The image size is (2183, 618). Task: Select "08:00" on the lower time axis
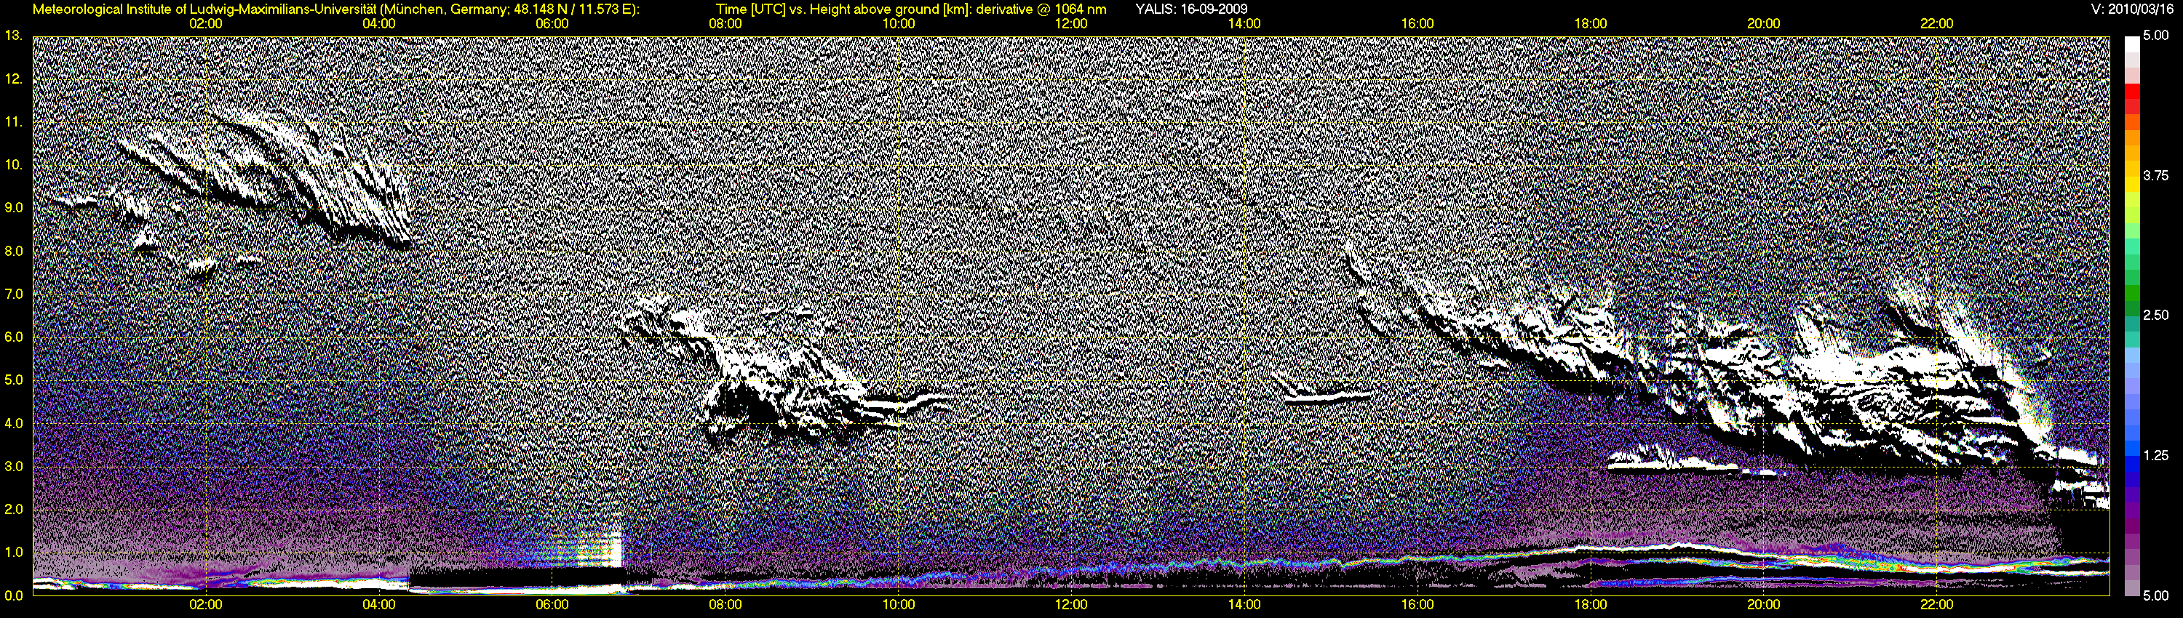725,604
